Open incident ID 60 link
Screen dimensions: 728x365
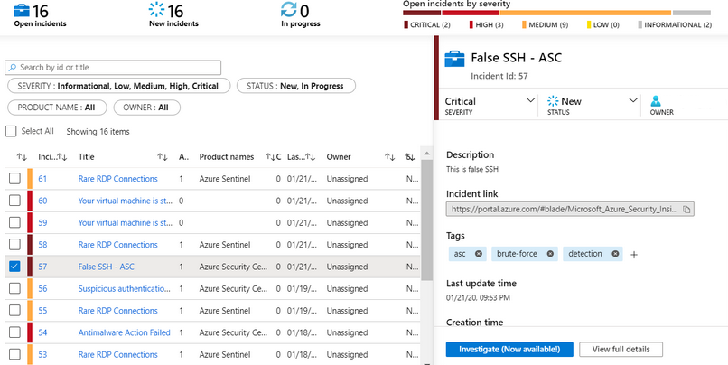point(42,201)
